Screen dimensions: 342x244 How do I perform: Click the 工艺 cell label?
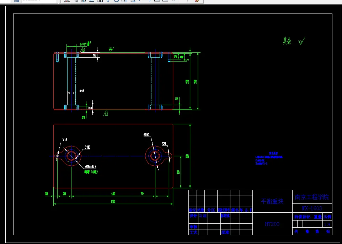click(x=193, y=232)
